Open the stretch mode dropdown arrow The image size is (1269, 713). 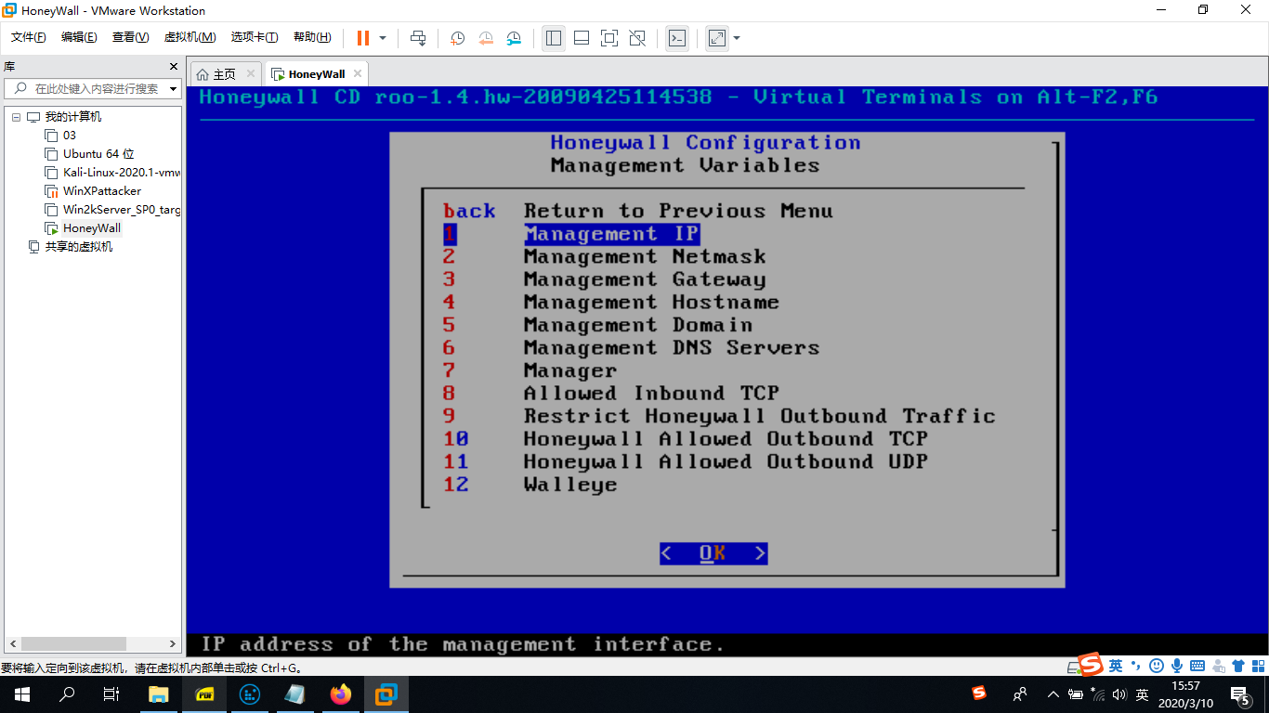click(737, 38)
